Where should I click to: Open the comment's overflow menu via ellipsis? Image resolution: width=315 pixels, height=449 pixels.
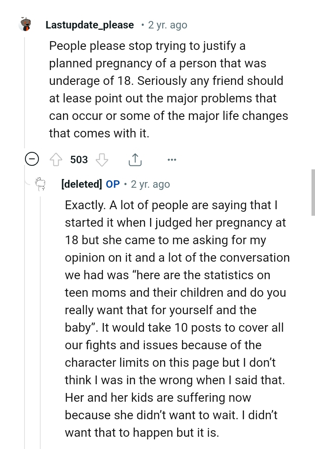(171, 160)
